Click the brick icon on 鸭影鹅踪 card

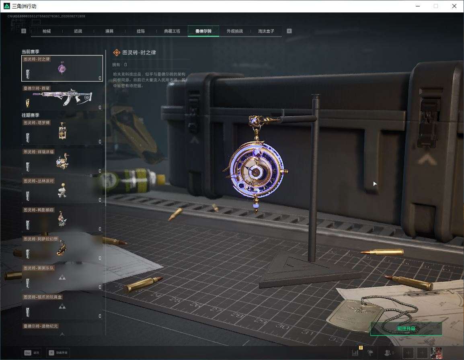(27, 225)
